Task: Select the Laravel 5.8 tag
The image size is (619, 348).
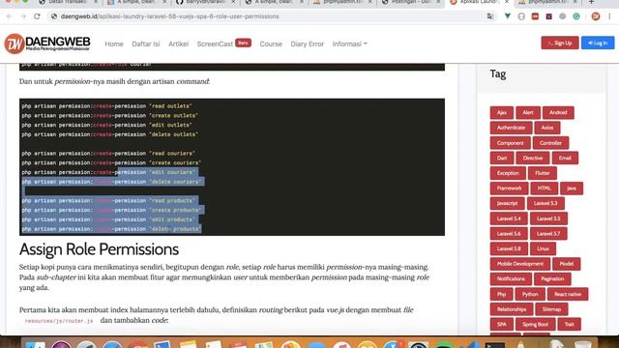Action: pos(509,248)
